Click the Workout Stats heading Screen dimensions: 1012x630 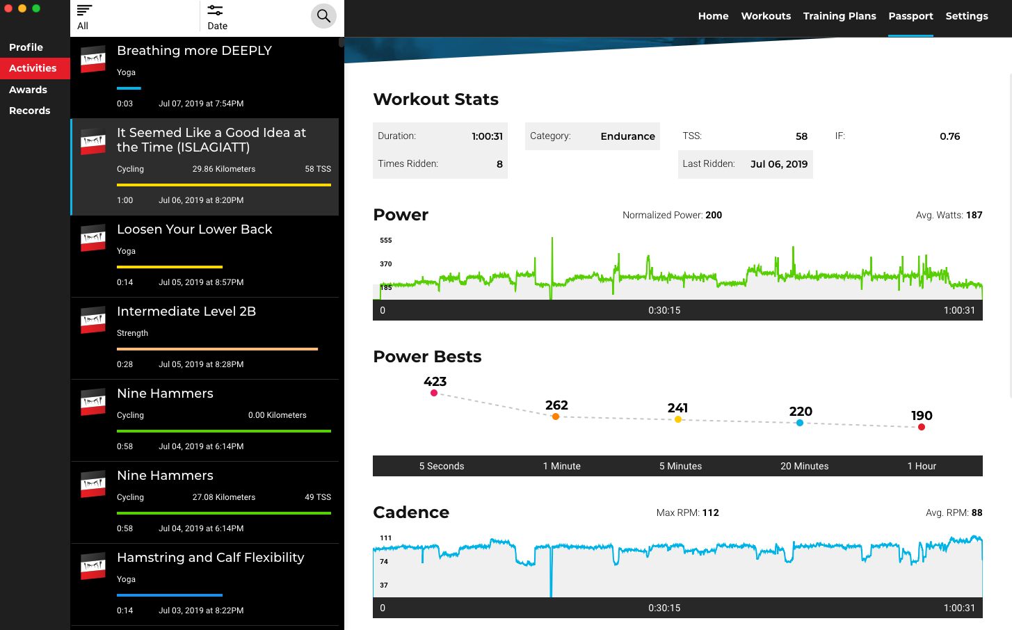[x=435, y=99]
